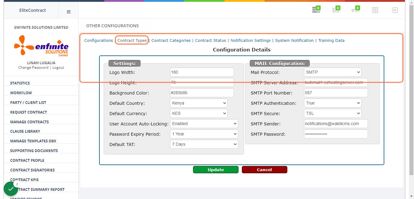Open the Default Currency dropdown
The width and height of the screenshot is (414, 199).
pos(199,113)
